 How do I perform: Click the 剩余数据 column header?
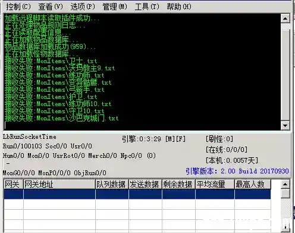[x=178, y=184]
